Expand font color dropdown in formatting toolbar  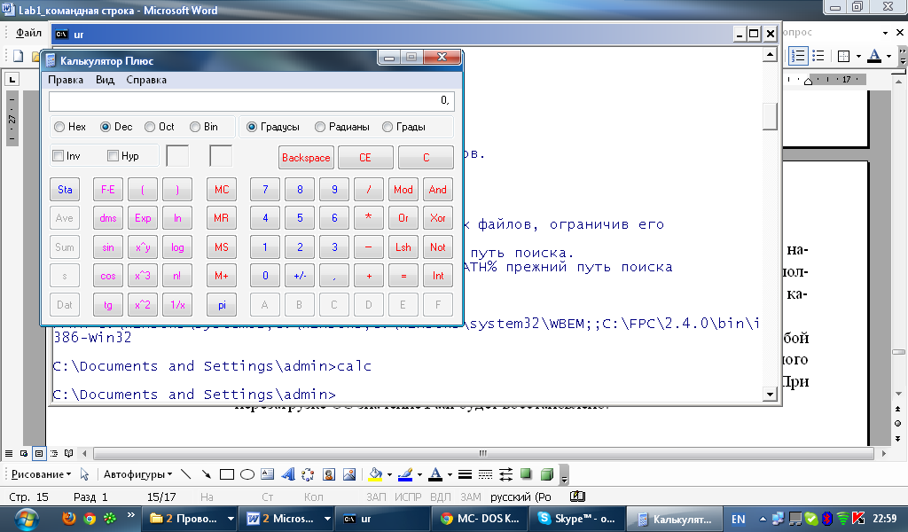(888, 56)
